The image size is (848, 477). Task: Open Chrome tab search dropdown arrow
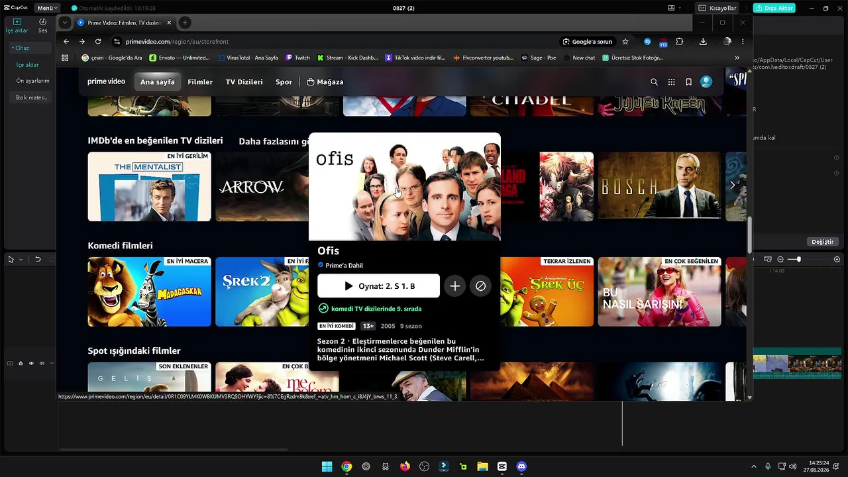tap(64, 23)
